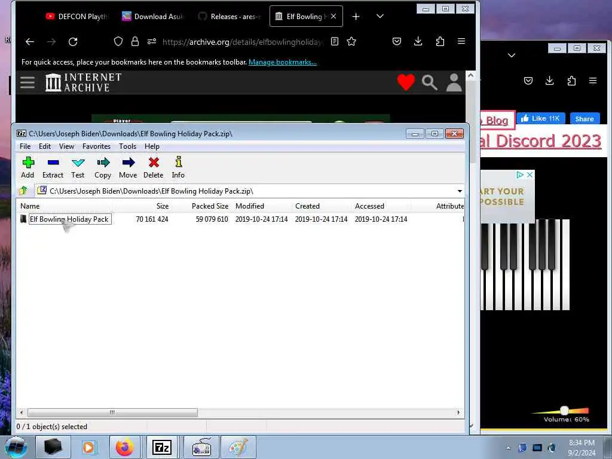Open the Favorites menu in 7-Zip
The width and height of the screenshot is (612, 459).
click(96, 146)
